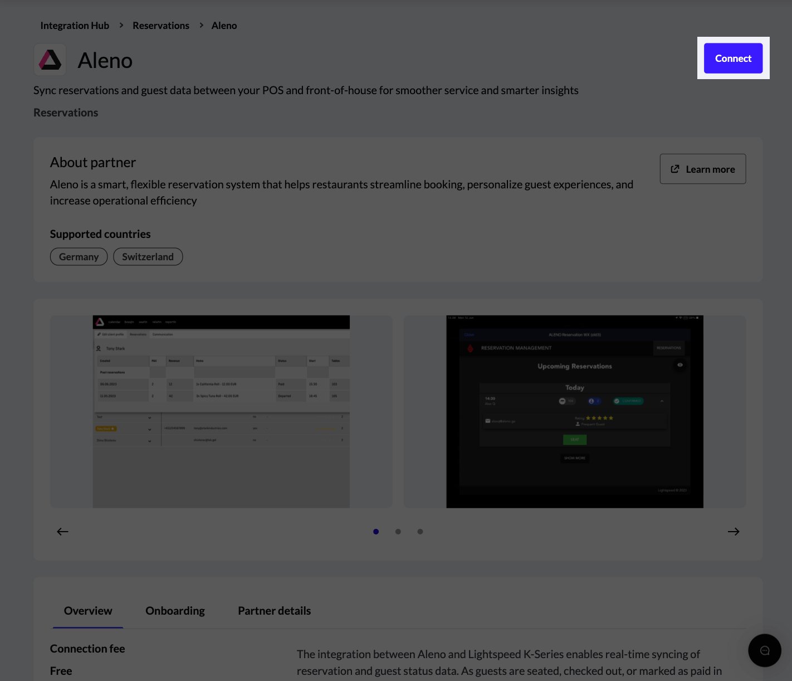Click the external-link icon on Learn more
792x681 pixels.
(675, 168)
